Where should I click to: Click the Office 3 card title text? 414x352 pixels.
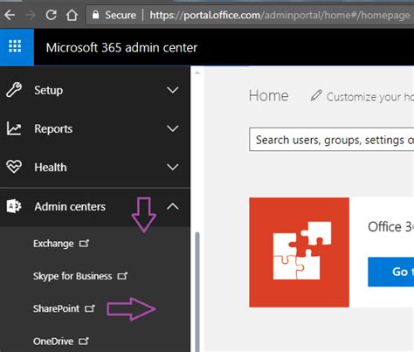coord(390,226)
